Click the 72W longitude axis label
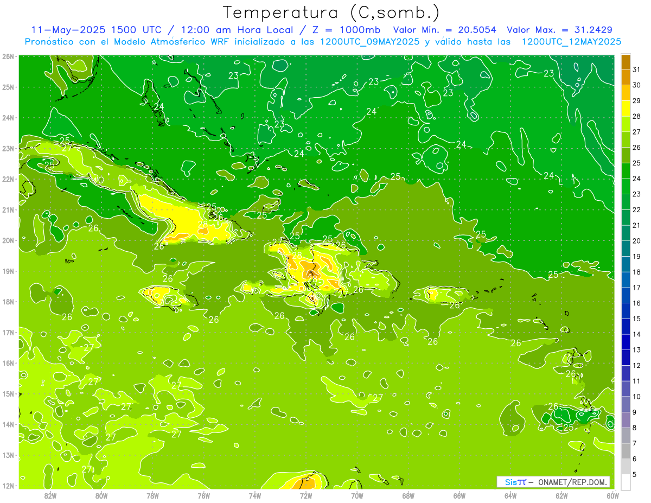The width and height of the screenshot is (651, 503). (306, 495)
